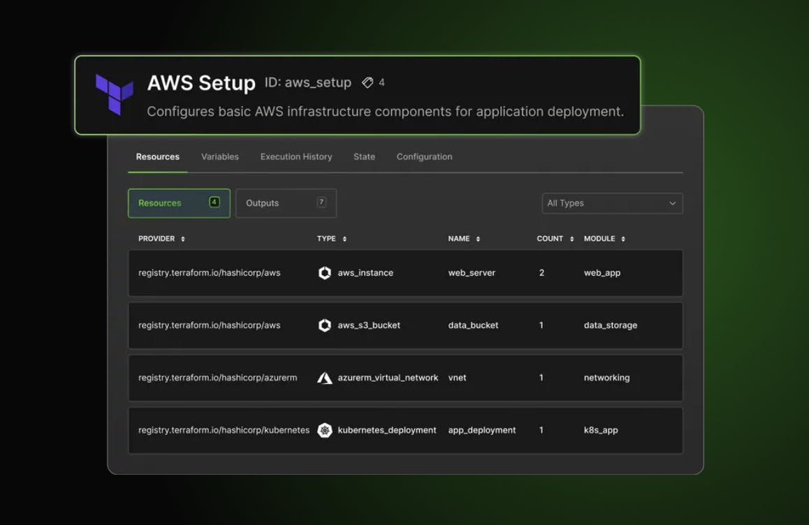Sort by the PROVIDER column arrows
Viewport: 809px width, 525px height.
click(183, 239)
